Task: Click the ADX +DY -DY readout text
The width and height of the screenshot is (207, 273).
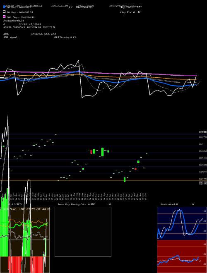Action: 25,209
